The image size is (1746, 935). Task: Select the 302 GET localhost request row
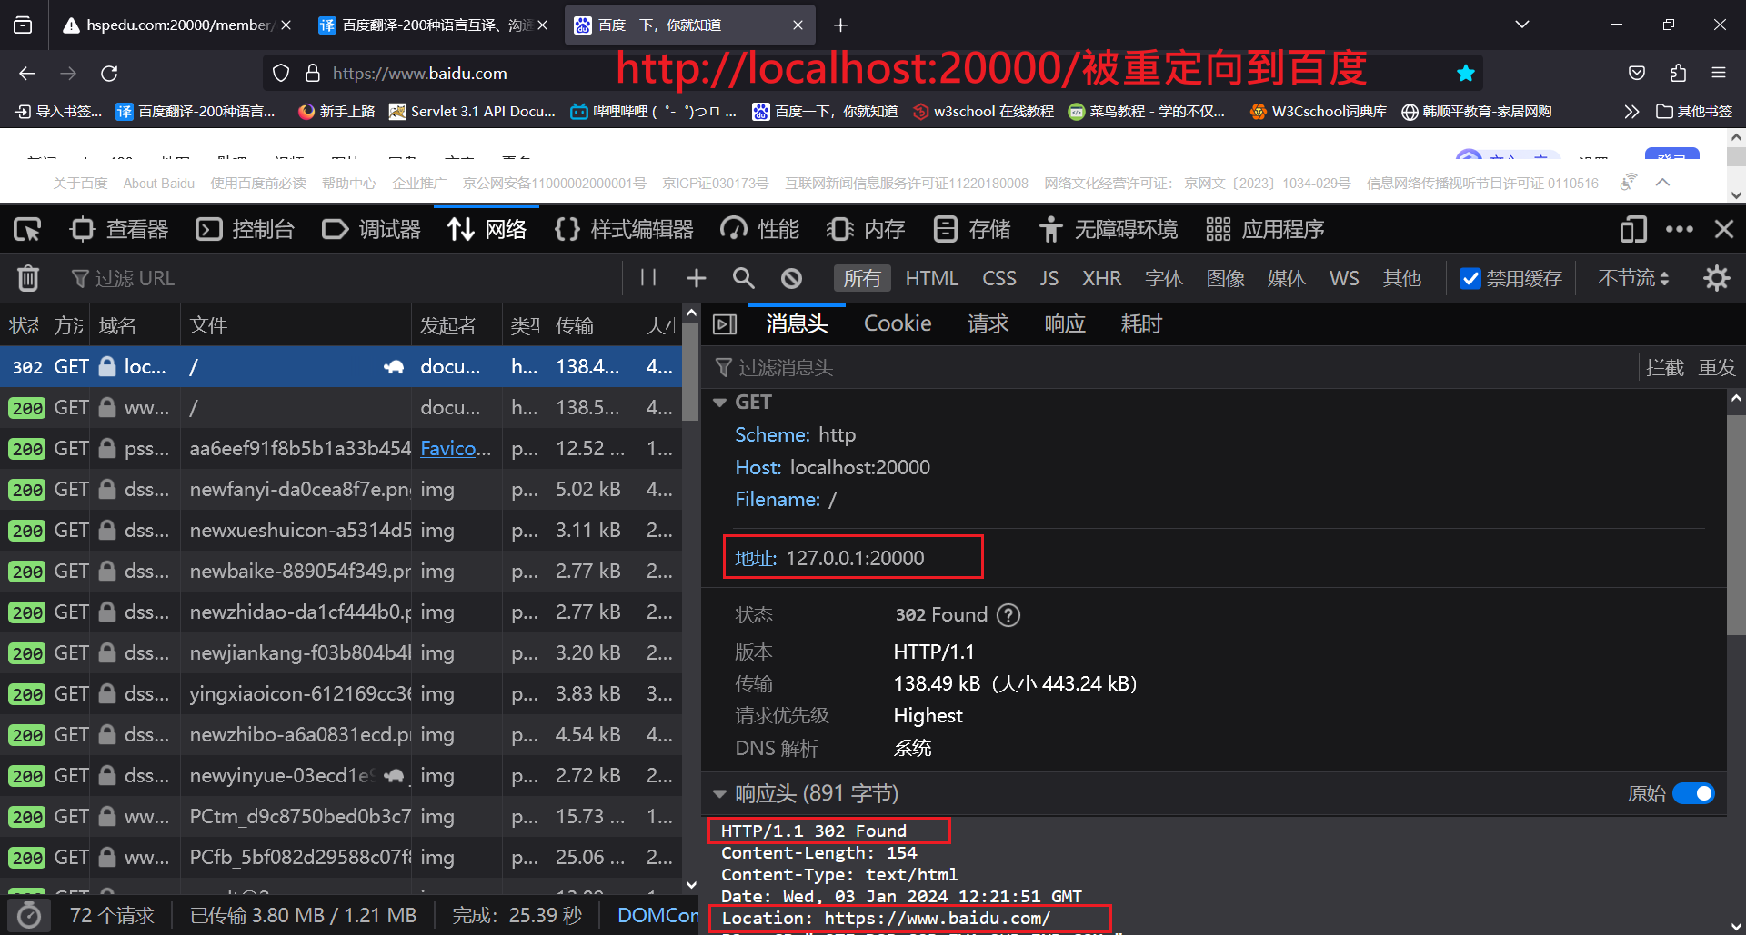pos(341,367)
